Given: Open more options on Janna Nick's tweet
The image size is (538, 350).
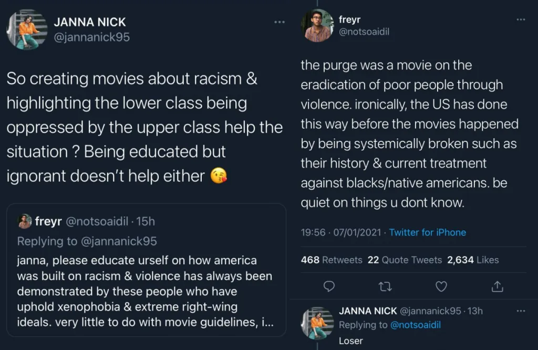Looking at the screenshot, I should tap(280, 22).
